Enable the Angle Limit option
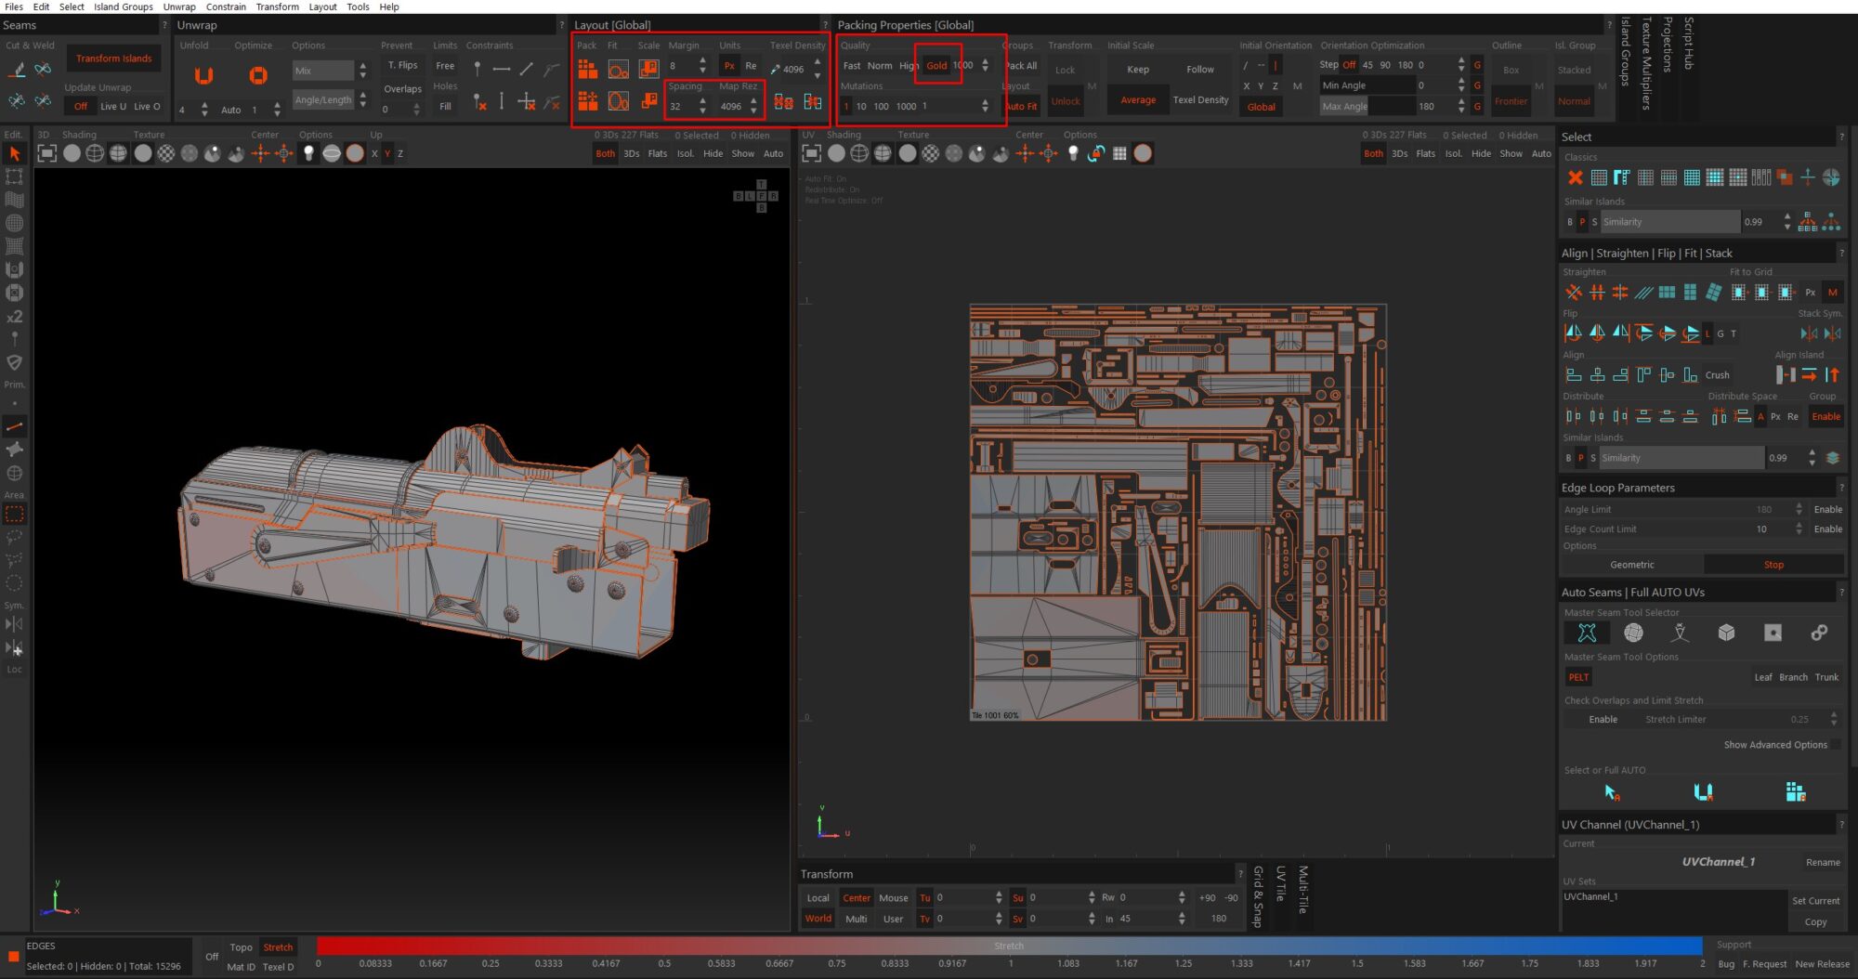 (1827, 510)
